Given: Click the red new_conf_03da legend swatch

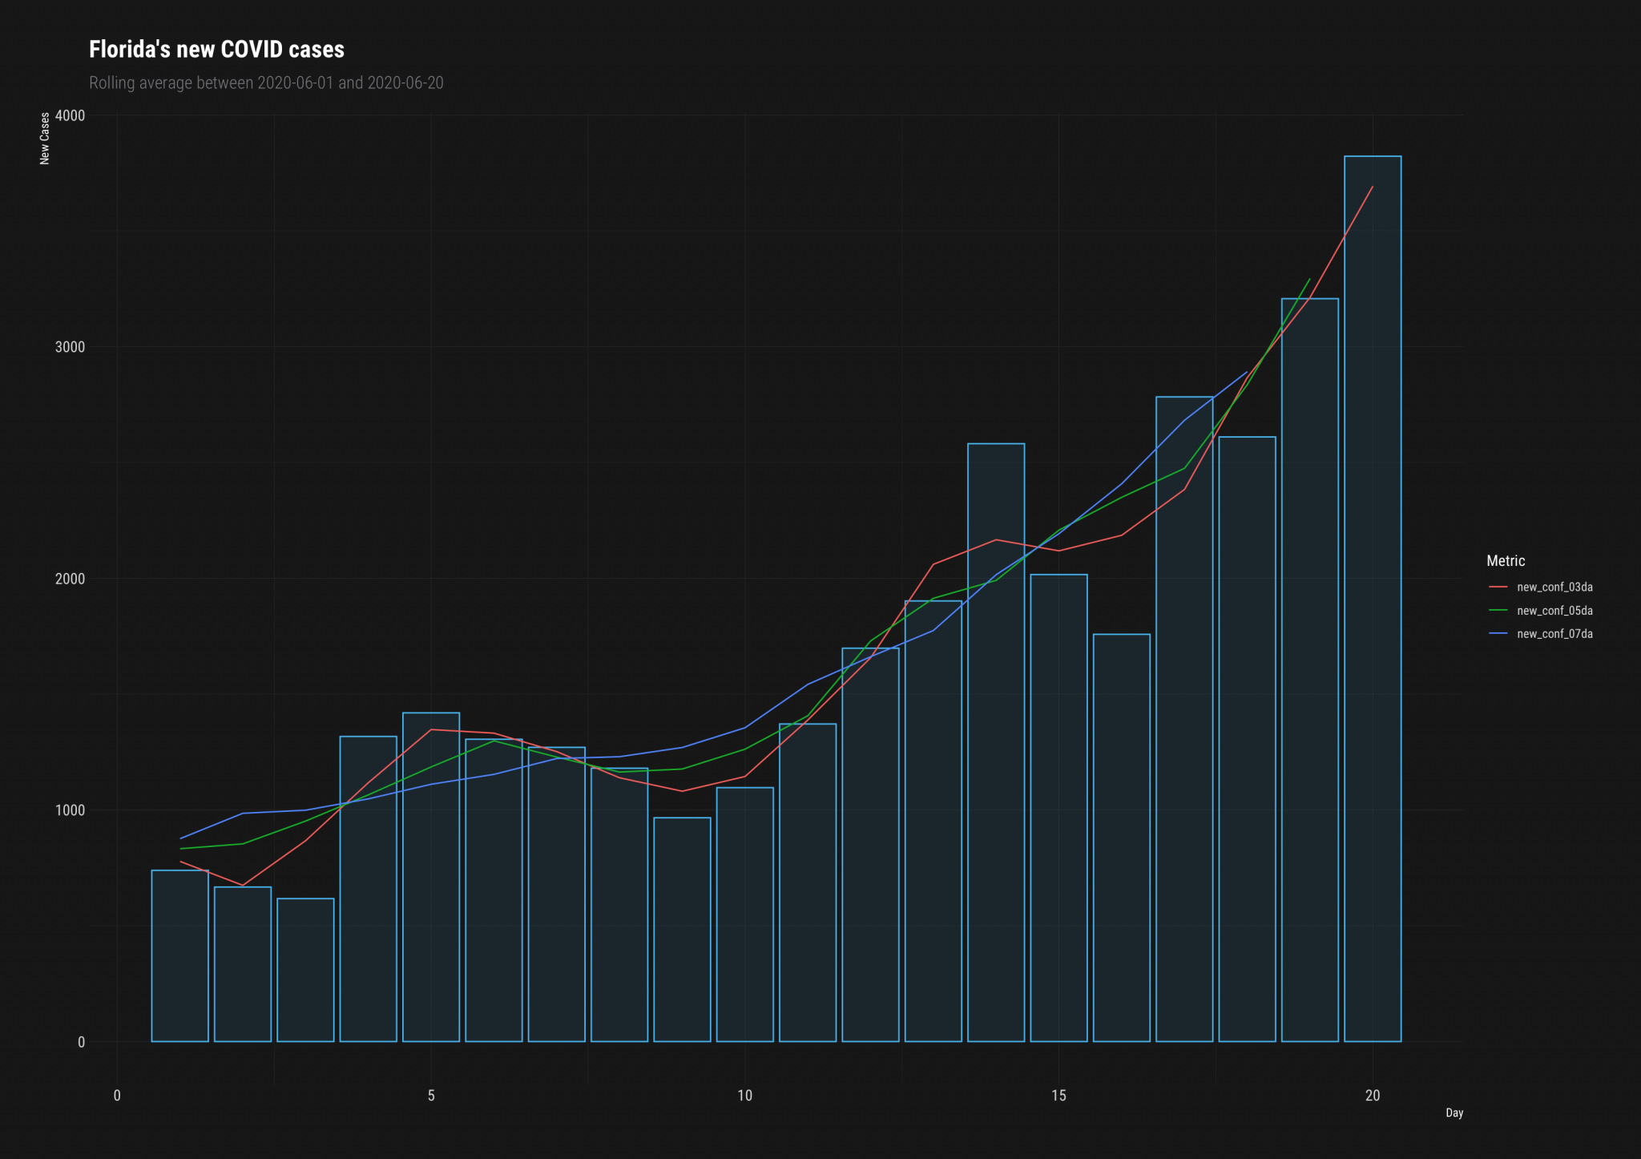Looking at the screenshot, I should click(x=1498, y=588).
